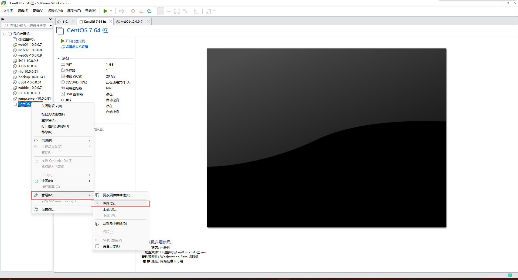Click the CD/DVD (IDE) device row
Image resolution: width=518 pixels, height=280 pixels.
97,82
